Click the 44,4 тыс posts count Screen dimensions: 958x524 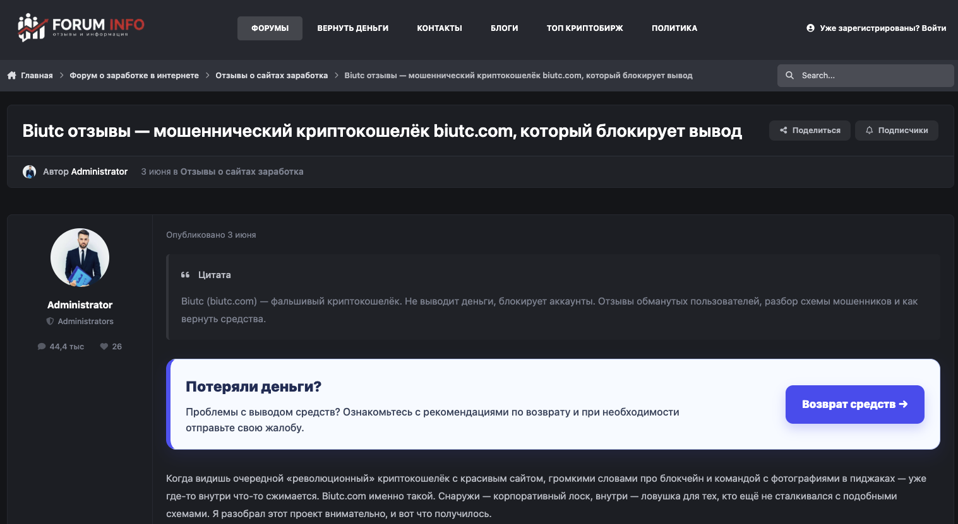pos(67,347)
